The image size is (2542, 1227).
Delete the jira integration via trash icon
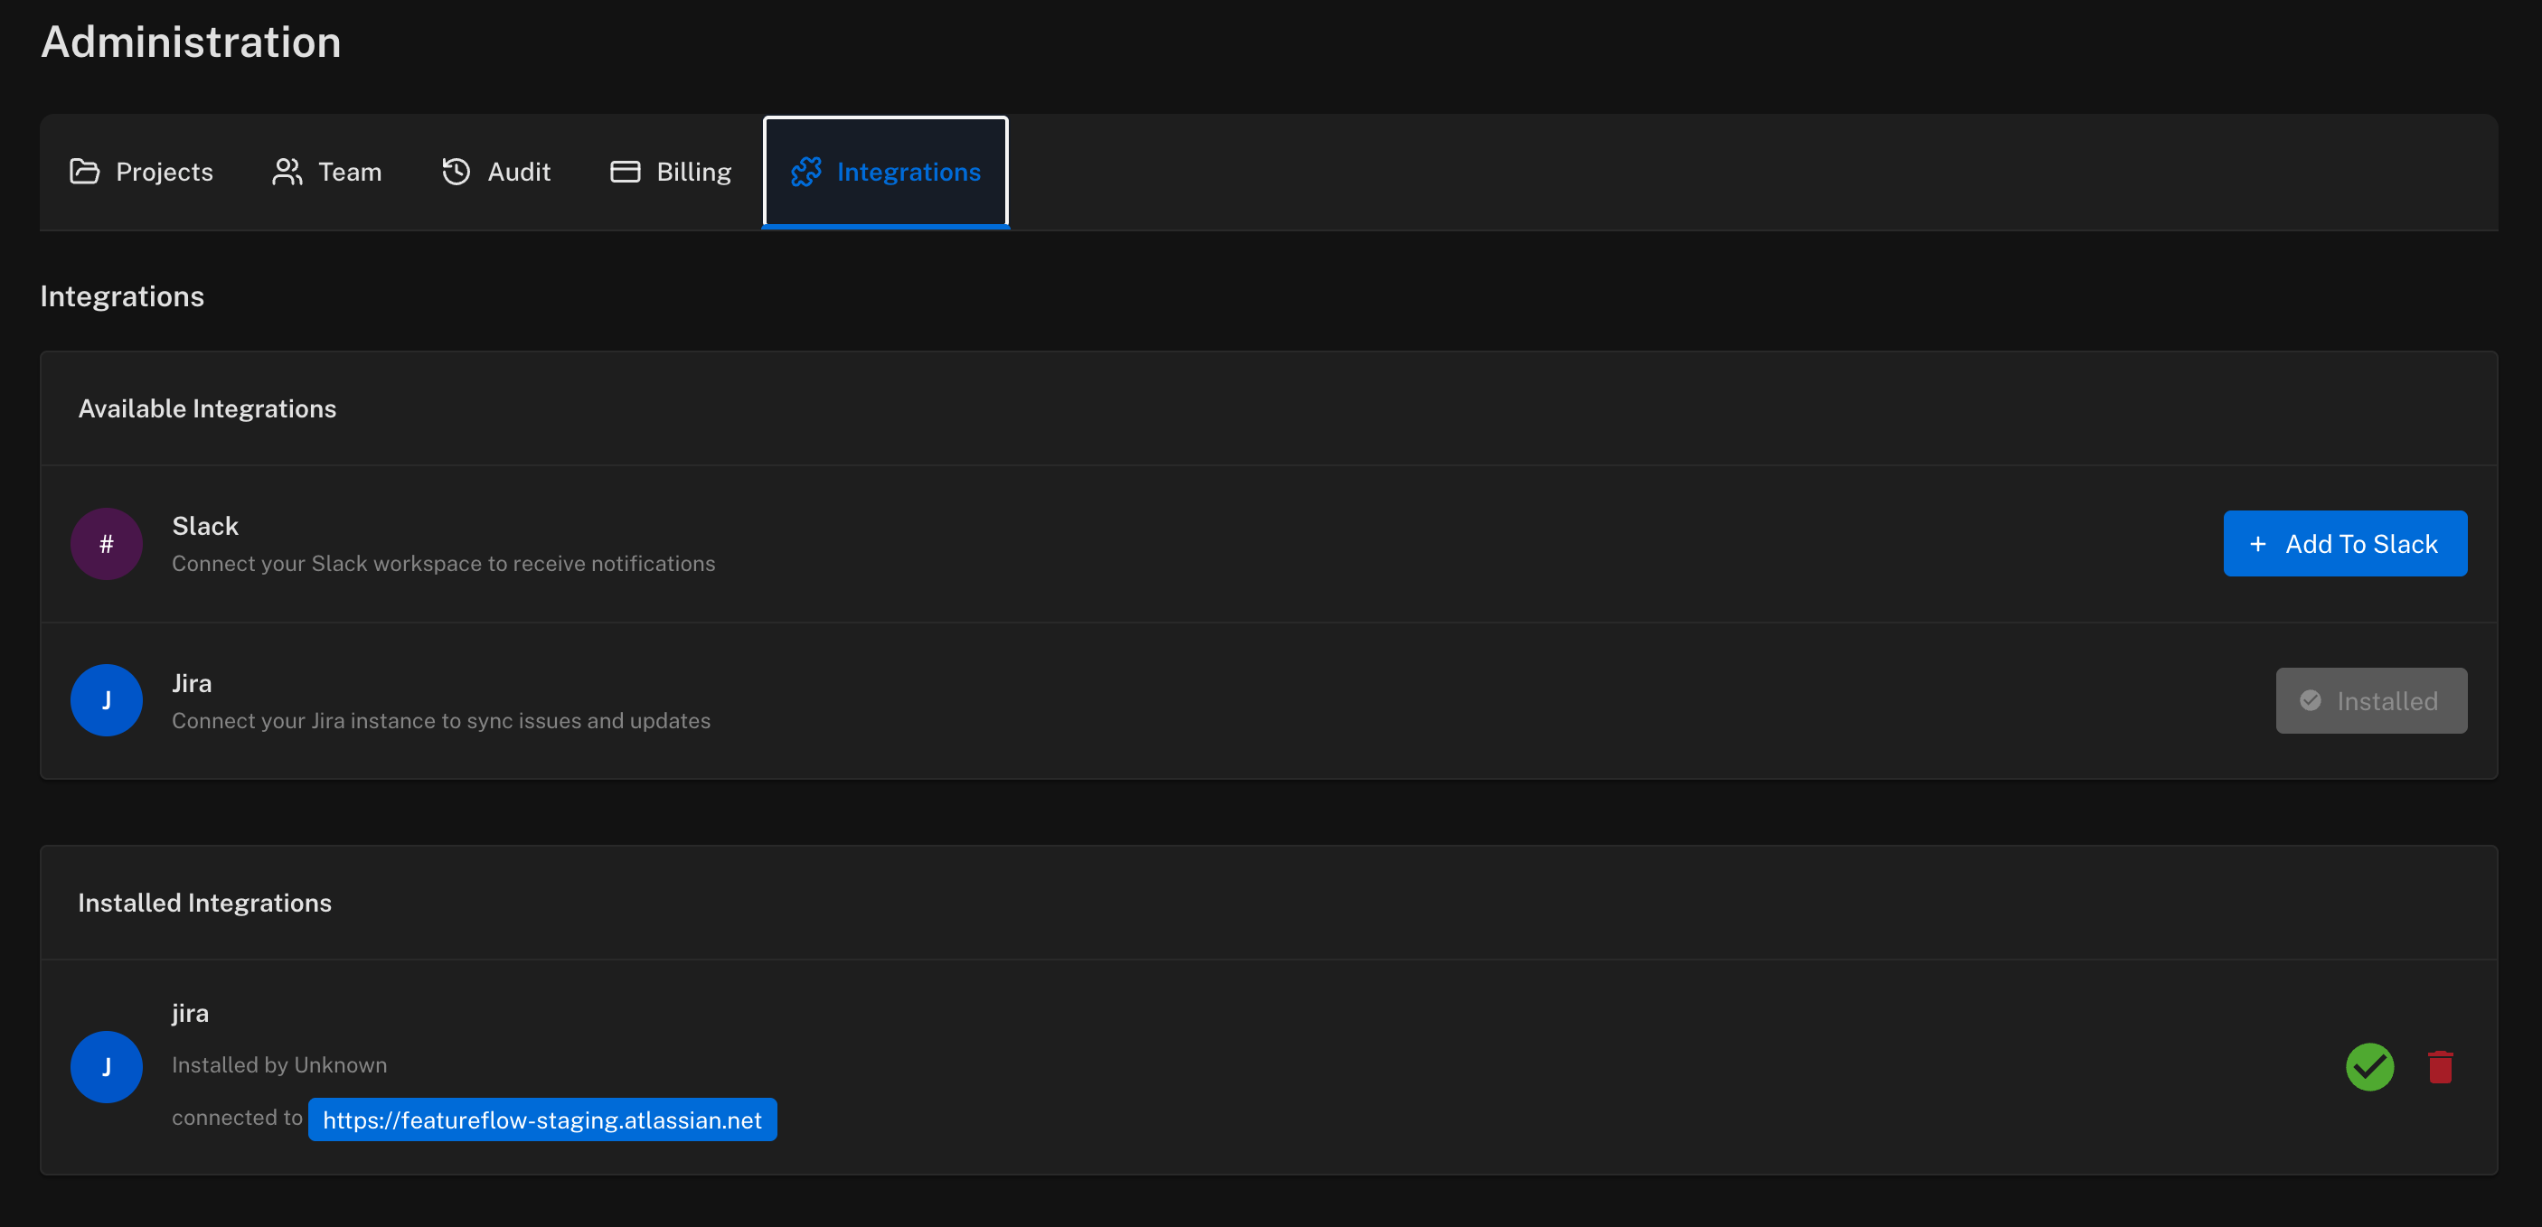[x=2439, y=1066]
